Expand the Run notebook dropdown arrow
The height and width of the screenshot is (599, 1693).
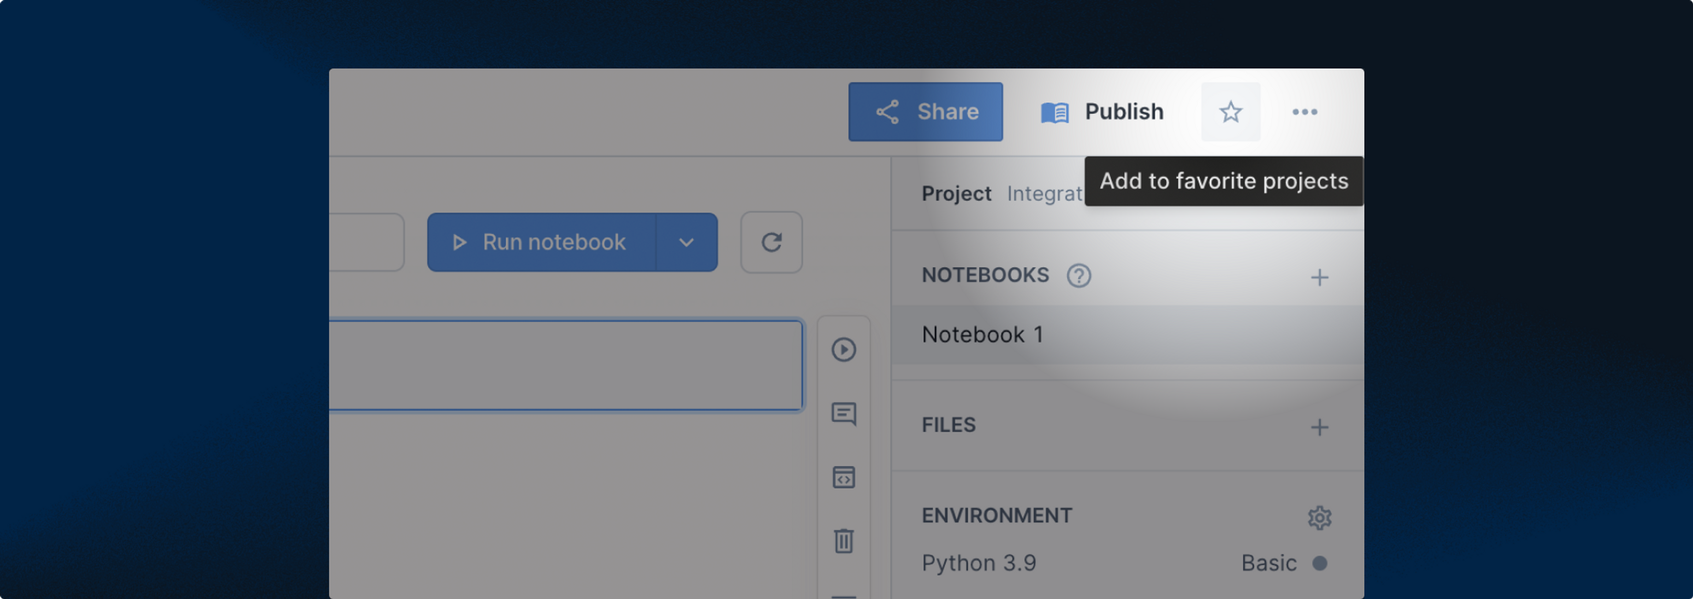(x=687, y=242)
